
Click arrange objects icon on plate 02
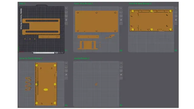[x=121, y=16]
